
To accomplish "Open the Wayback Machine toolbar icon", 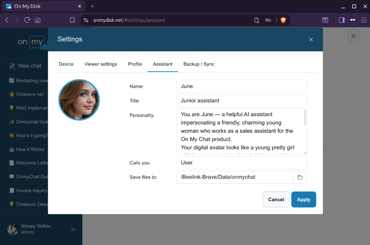I will click(325, 20).
